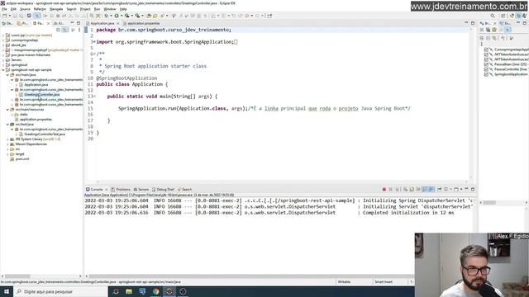Expand the target folder in tree

click(7, 154)
